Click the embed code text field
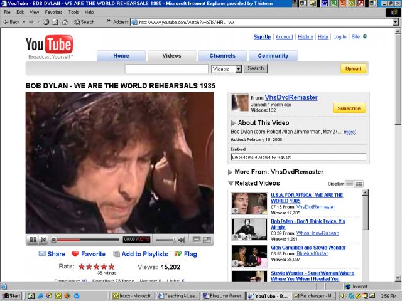 [x=298, y=157]
